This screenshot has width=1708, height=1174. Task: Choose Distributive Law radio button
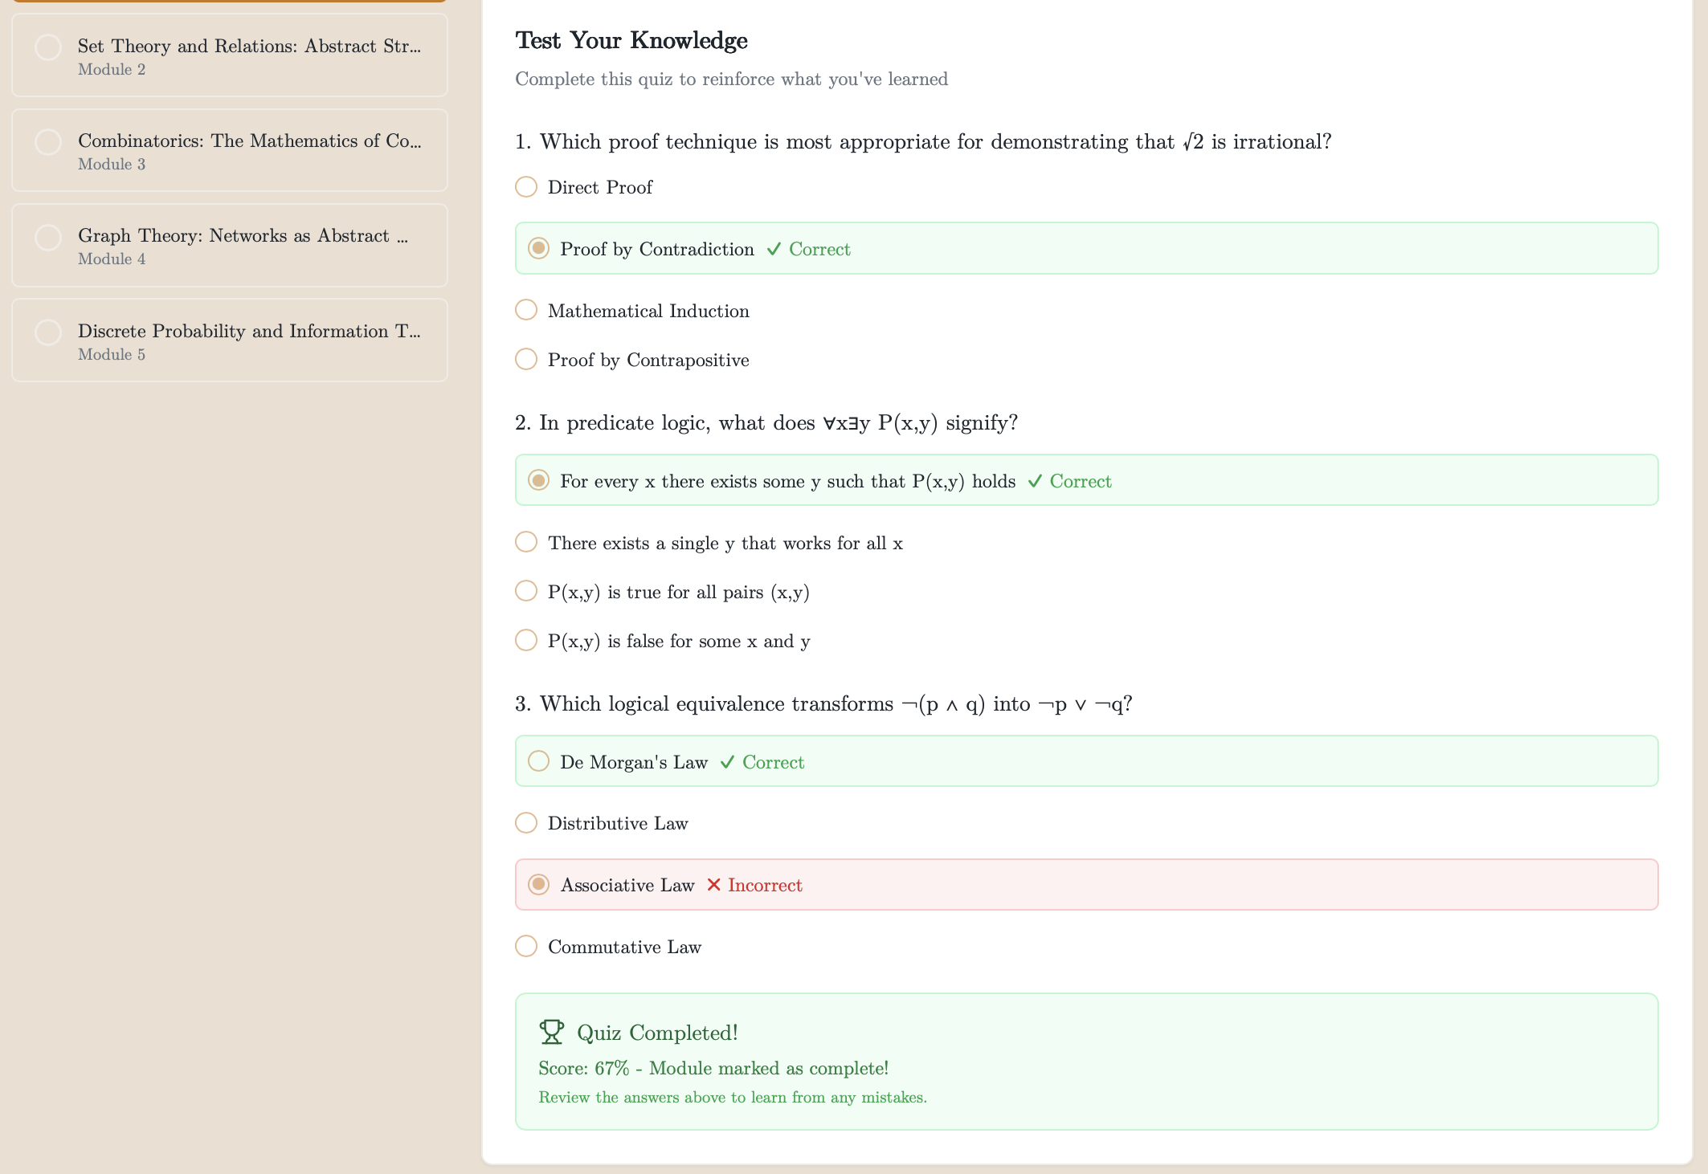[x=526, y=822]
